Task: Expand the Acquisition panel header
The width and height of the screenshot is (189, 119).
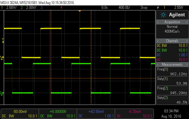Action: pos(172,22)
